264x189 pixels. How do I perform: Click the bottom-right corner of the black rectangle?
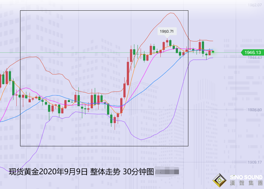(188, 146)
